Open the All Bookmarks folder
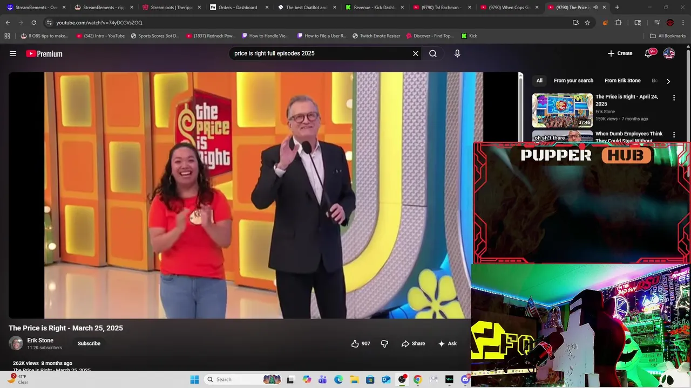The height and width of the screenshot is (388, 691). [x=668, y=36]
